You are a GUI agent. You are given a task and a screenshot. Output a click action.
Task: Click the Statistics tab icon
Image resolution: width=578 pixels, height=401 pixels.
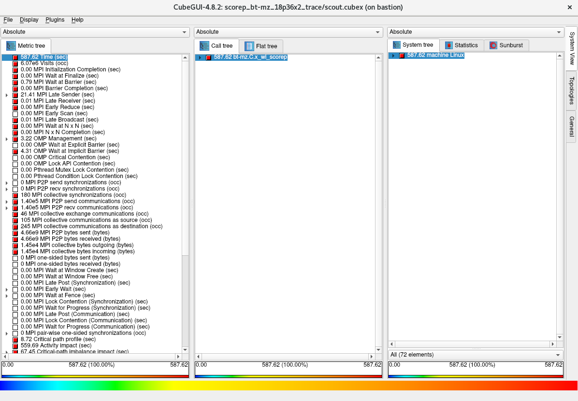449,45
